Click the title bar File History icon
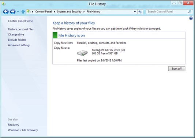This screenshot has height=138, width=195. click(x=4, y=4)
